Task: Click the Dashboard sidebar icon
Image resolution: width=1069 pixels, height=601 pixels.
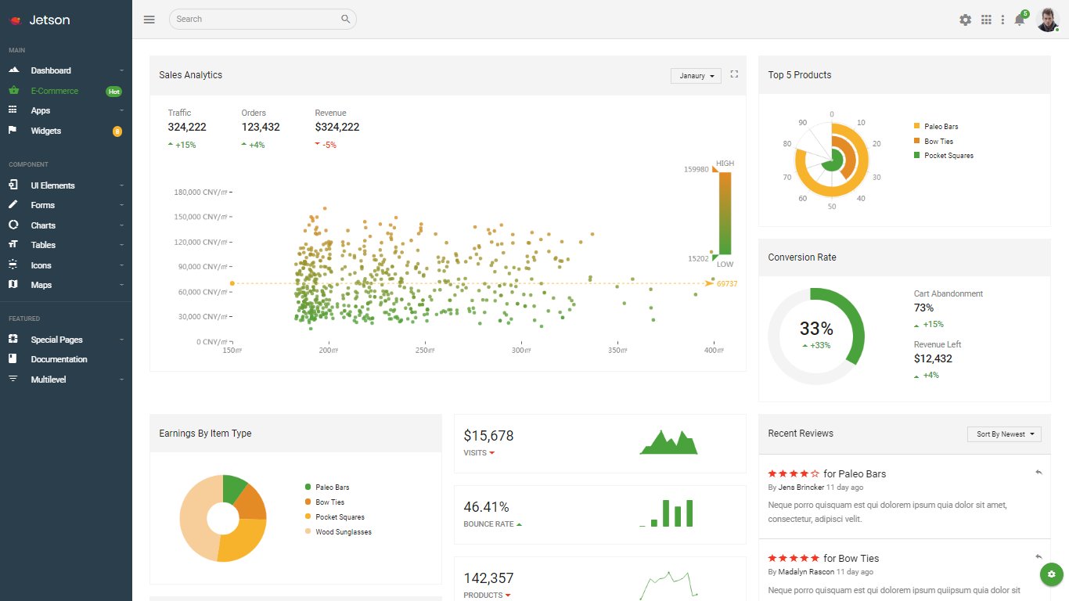Action: tap(13, 70)
